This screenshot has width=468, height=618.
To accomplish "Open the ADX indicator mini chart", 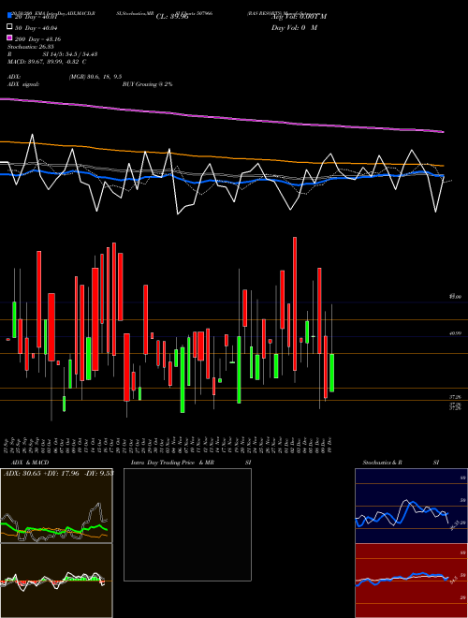I will pos(56,506).
